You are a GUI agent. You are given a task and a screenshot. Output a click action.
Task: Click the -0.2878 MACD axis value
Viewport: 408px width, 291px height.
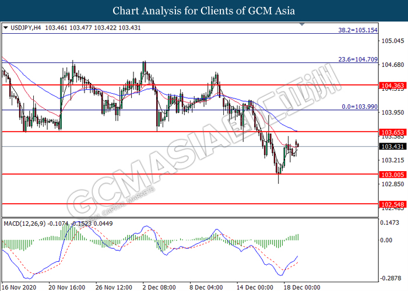point(391,278)
